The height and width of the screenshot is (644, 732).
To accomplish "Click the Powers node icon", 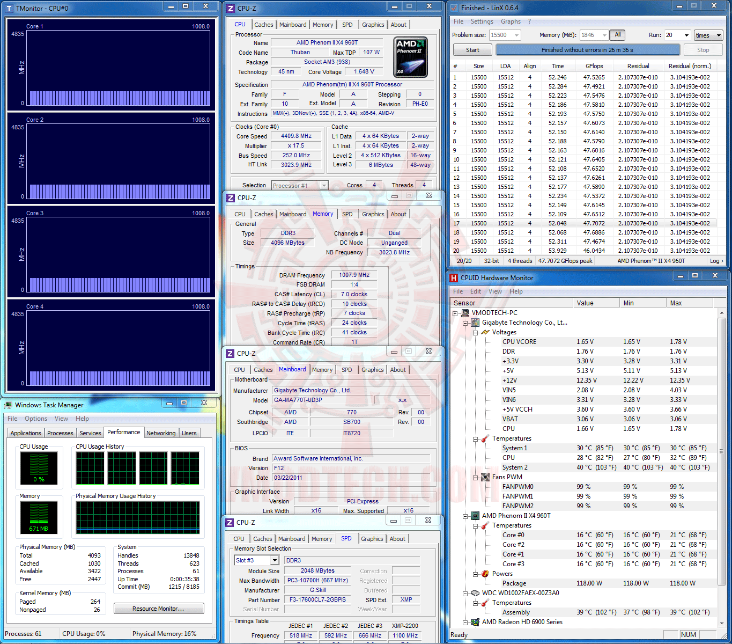I will (485, 574).
